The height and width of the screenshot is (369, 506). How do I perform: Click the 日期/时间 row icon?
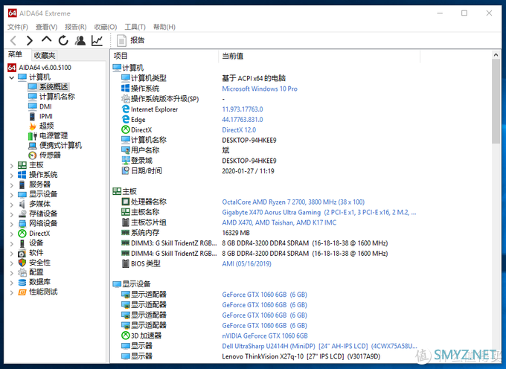(x=126, y=170)
